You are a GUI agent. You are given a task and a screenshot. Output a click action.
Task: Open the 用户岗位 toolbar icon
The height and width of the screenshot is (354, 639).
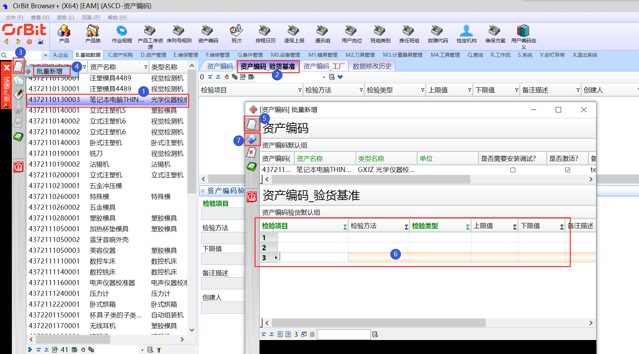(351, 31)
